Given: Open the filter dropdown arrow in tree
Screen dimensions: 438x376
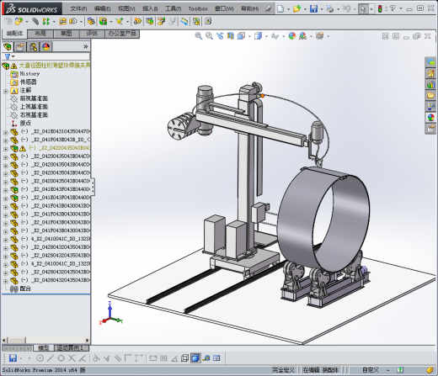Looking at the screenshot, I should click(13, 56).
